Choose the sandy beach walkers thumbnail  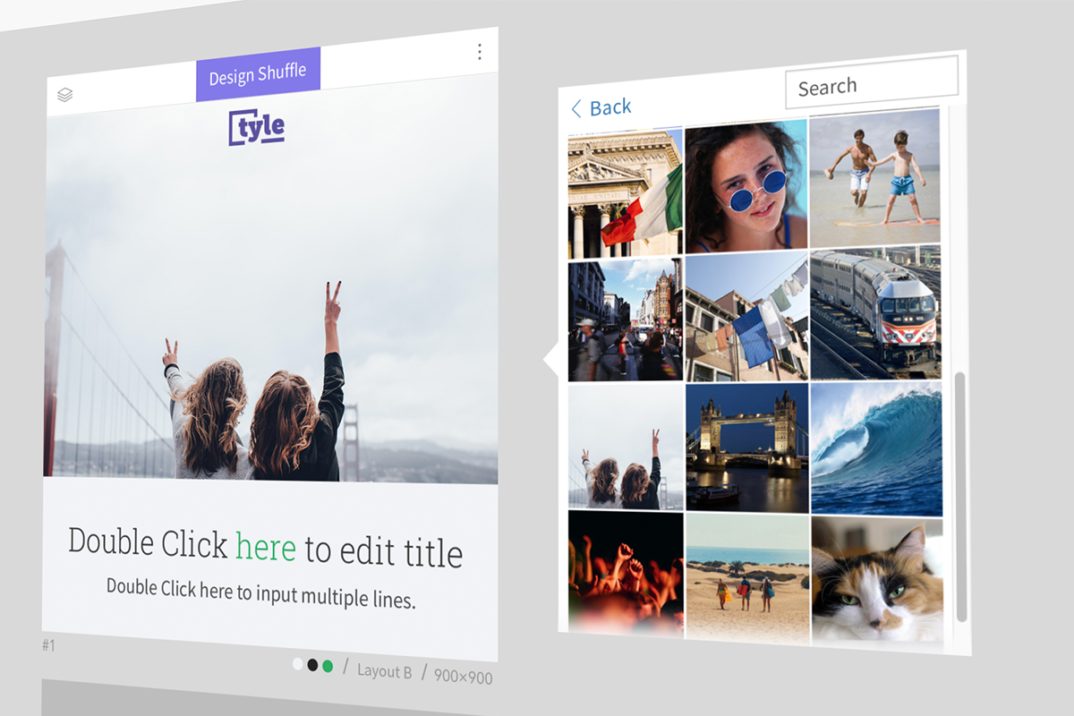(x=747, y=576)
